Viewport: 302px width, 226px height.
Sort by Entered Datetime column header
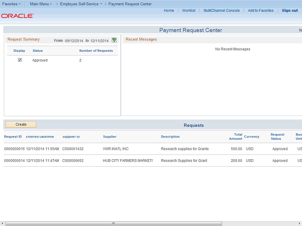pyautogui.click(x=40, y=137)
